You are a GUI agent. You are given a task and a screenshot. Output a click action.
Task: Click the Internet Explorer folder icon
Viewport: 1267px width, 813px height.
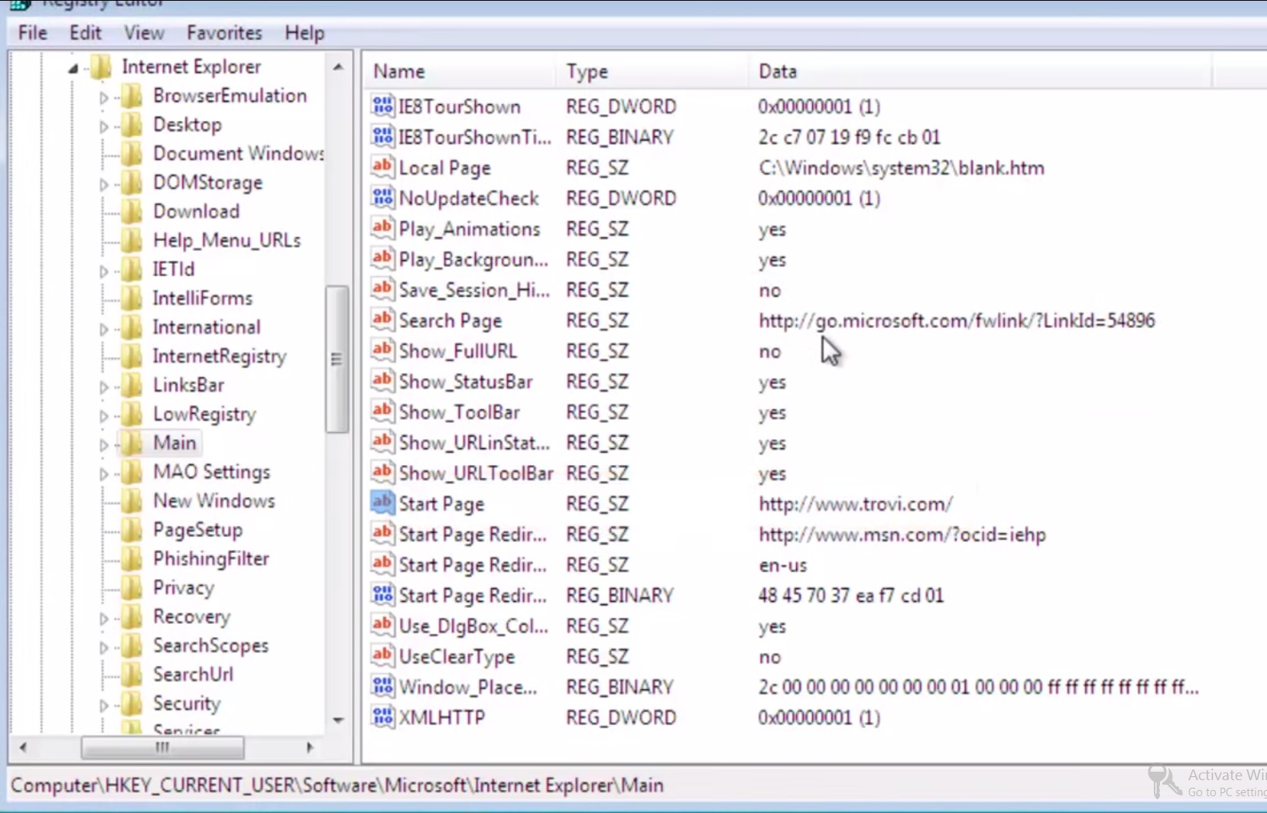(x=101, y=67)
